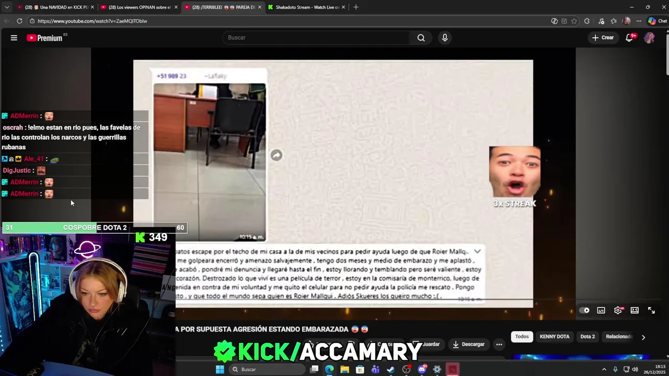This screenshot has height=376, width=669.
Task: Go back with the browser back arrow
Action: click(x=6, y=21)
